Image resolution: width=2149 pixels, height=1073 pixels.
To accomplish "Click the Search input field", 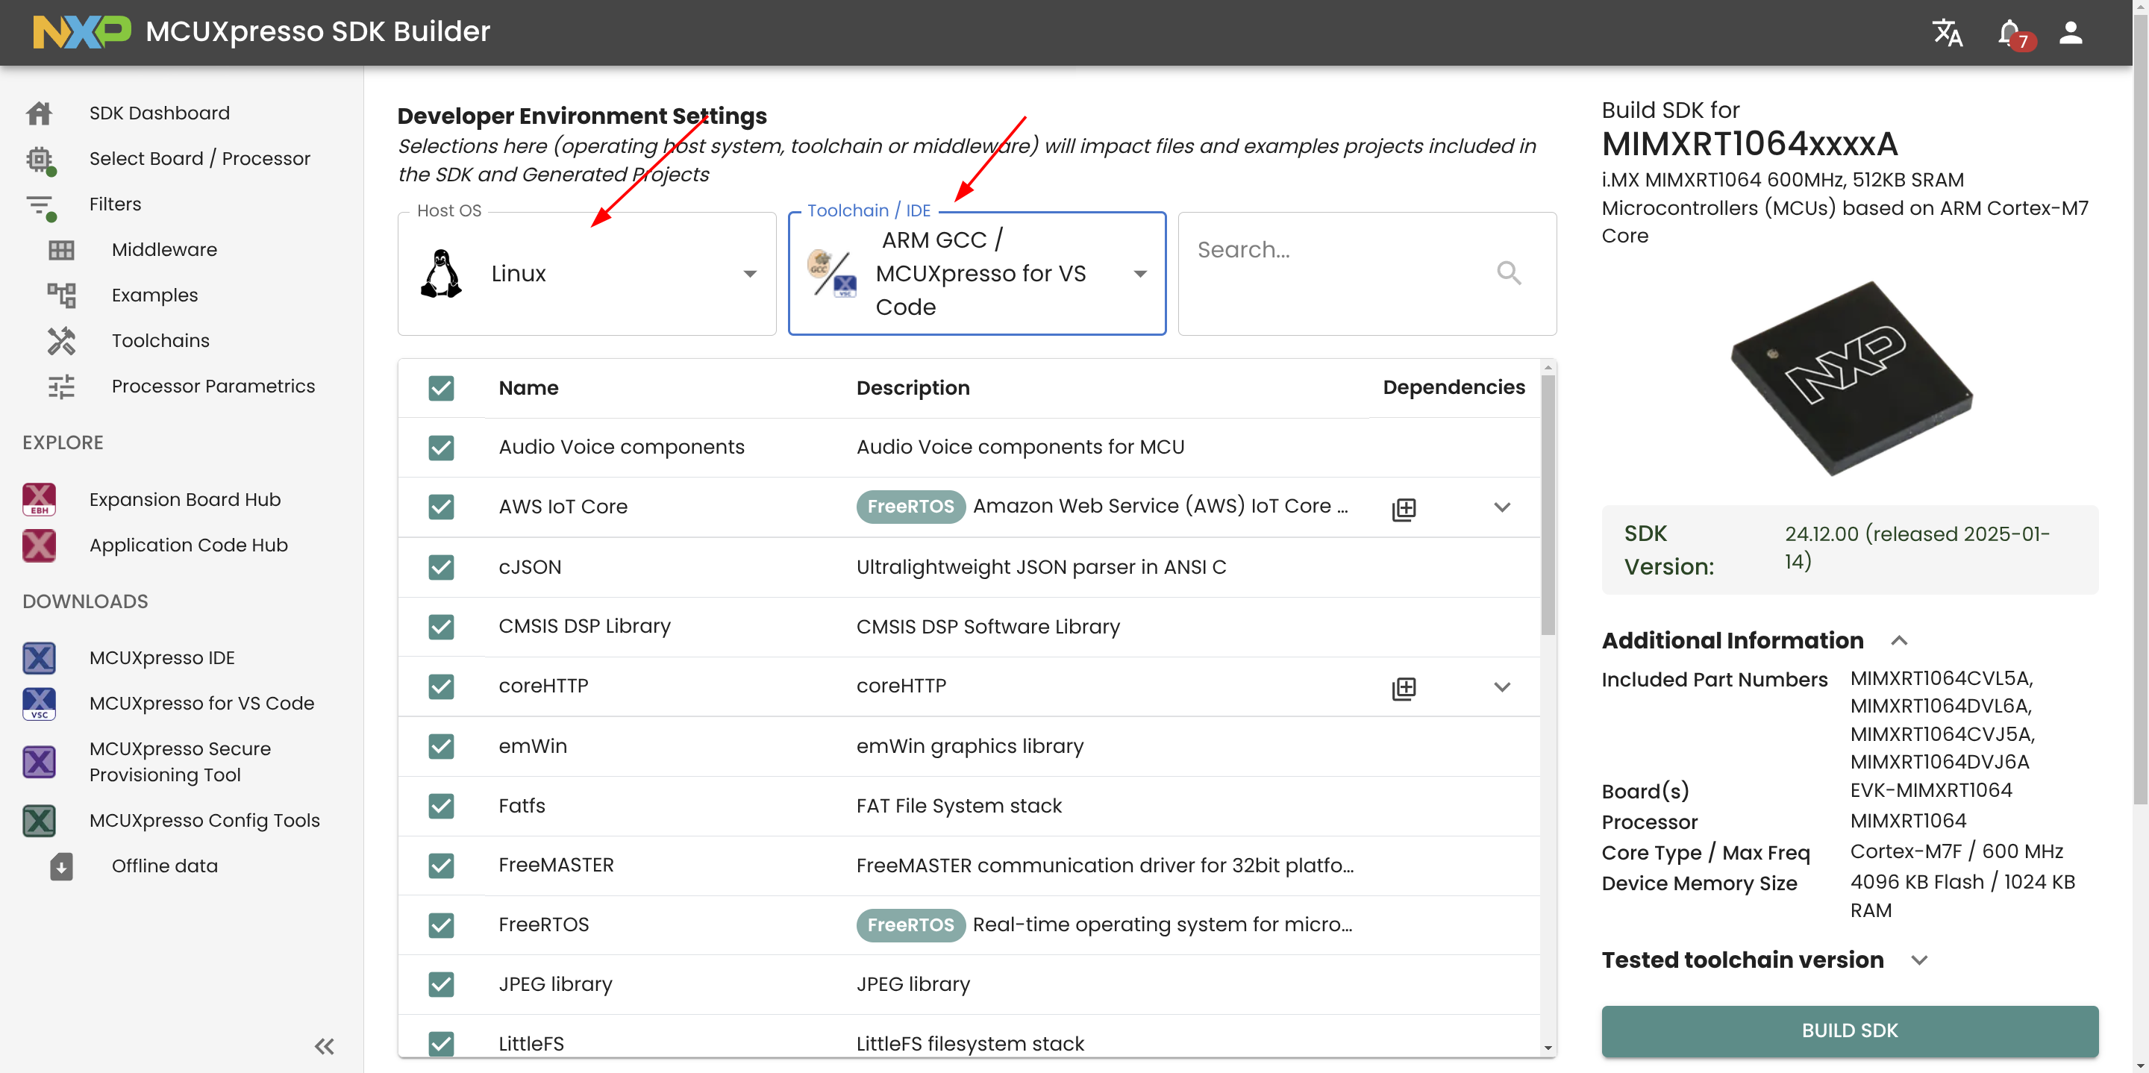I will point(1366,274).
